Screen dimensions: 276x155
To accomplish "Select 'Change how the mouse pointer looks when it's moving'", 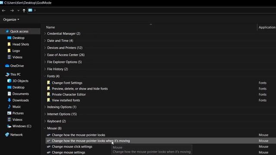I will tap(91, 141).
